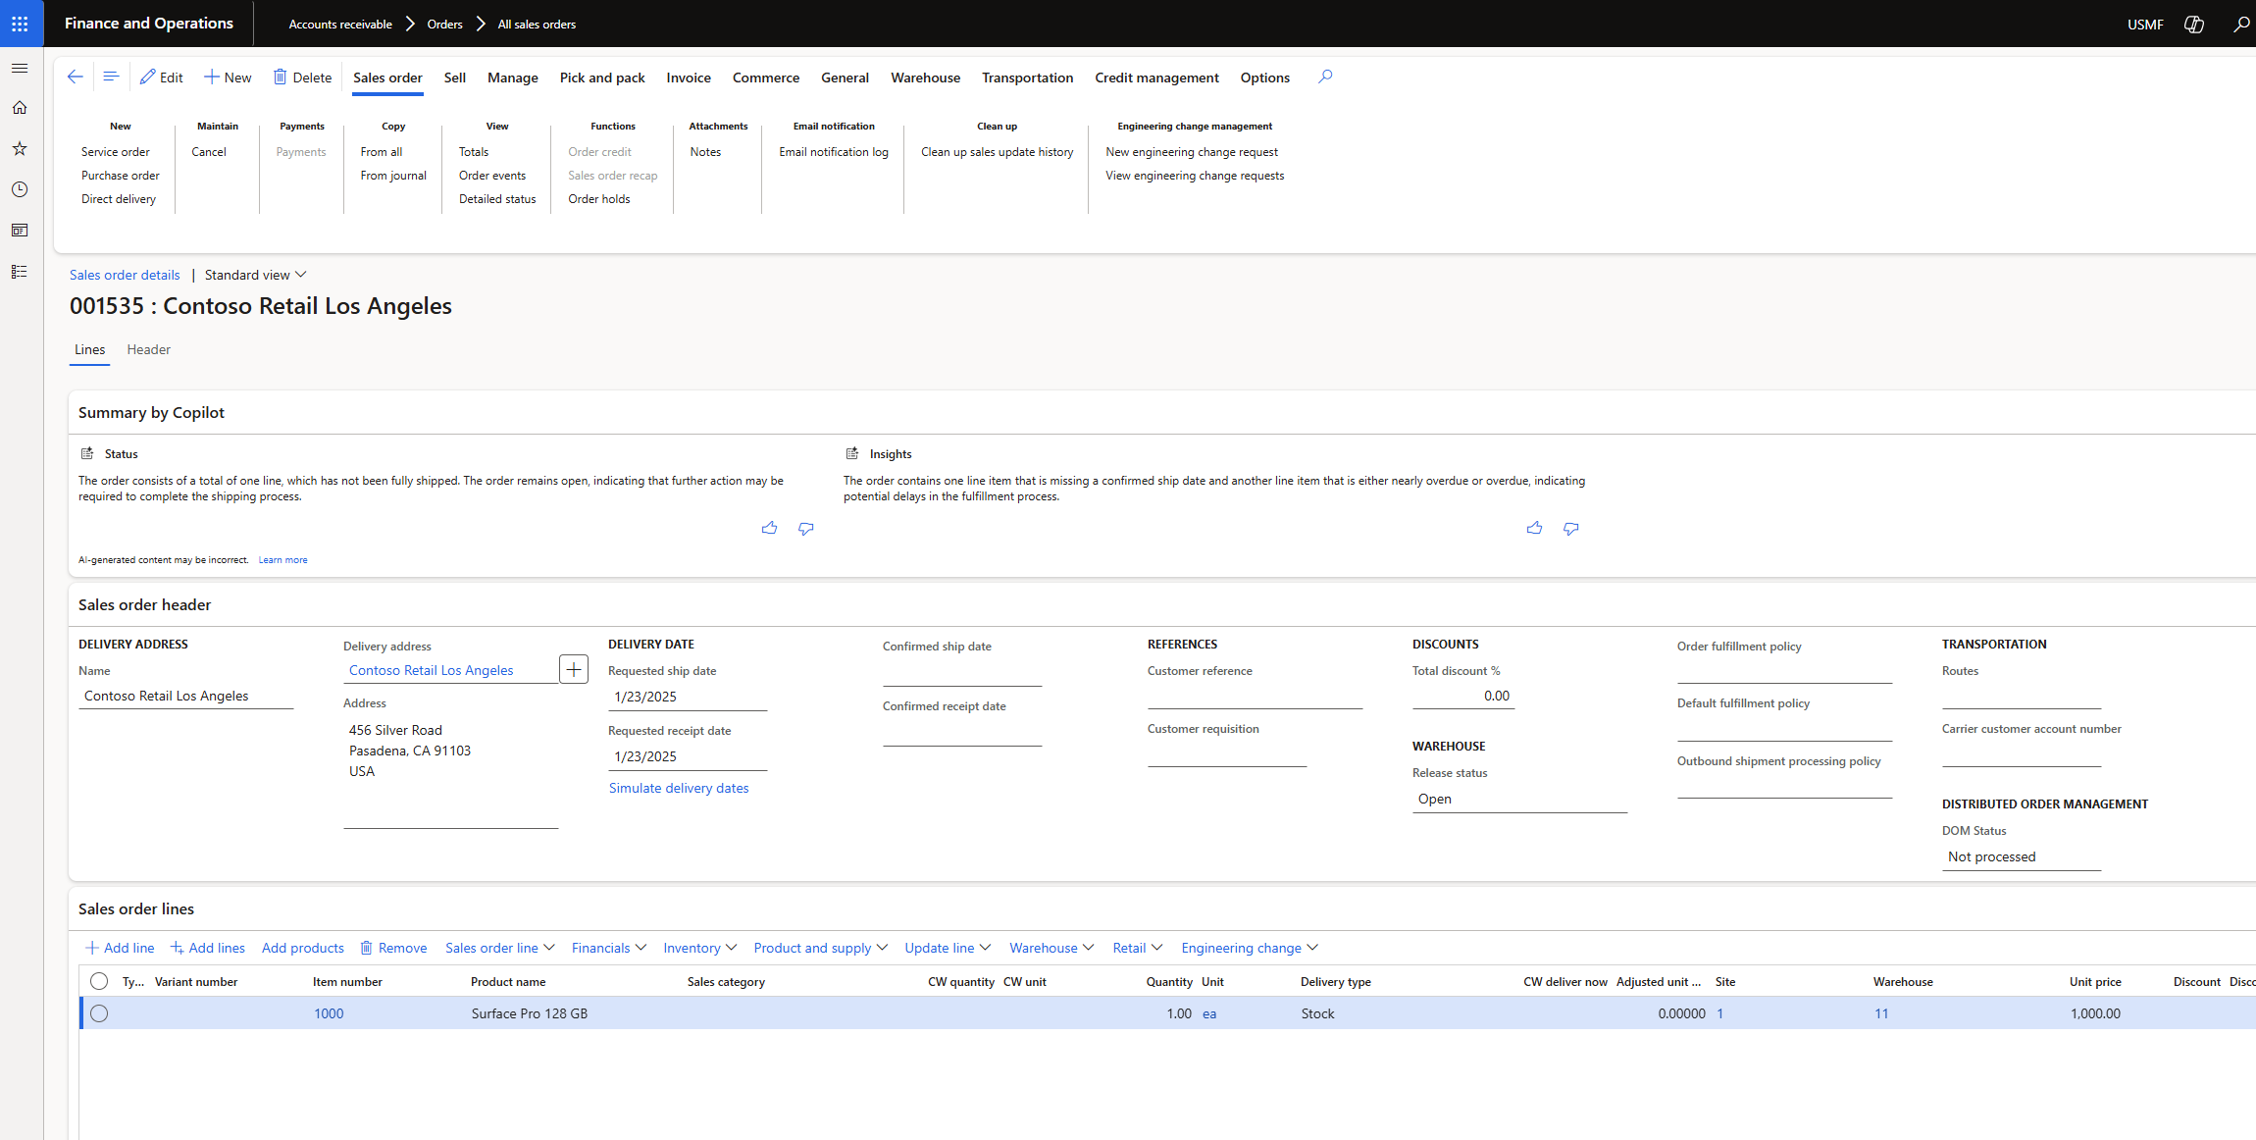Click the Requested ship date field
Viewport: 2256px width, 1140px height.
[687, 697]
